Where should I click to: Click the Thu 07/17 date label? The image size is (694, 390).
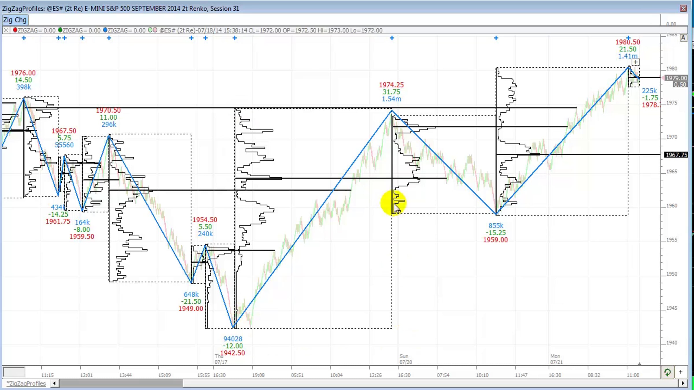click(x=221, y=359)
